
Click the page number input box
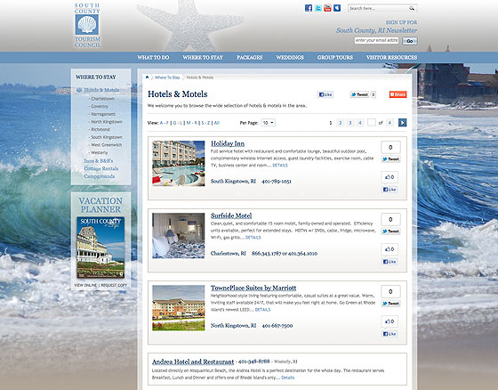[x=372, y=122]
